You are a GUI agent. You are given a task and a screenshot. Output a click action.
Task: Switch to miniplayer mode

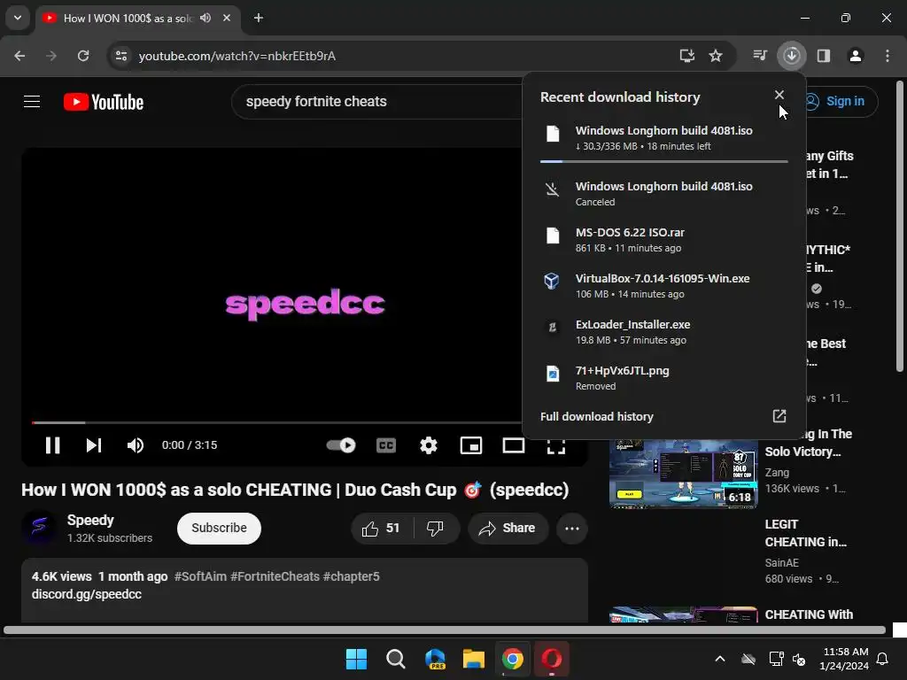(471, 445)
